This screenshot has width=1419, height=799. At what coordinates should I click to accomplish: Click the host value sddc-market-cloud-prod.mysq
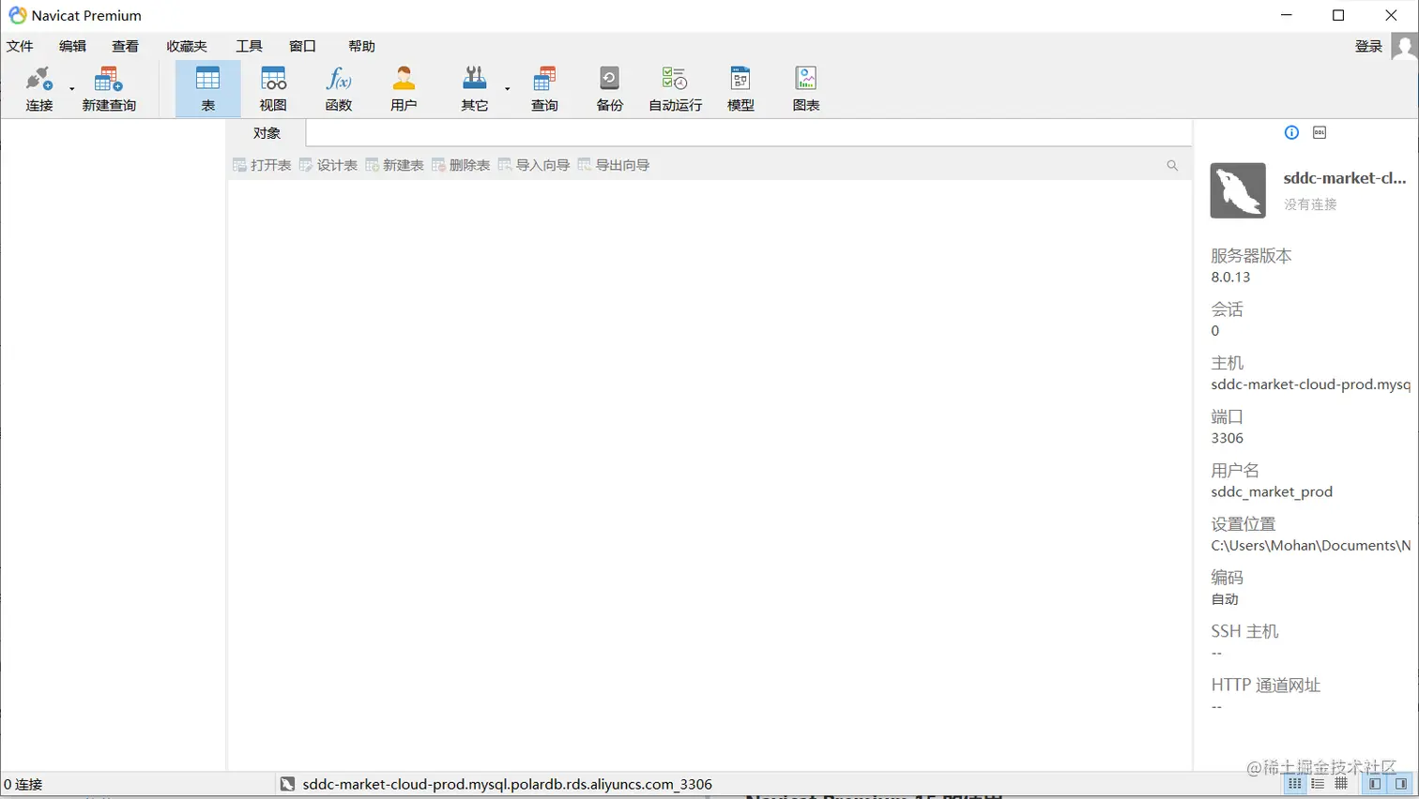click(x=1310, y=384)
